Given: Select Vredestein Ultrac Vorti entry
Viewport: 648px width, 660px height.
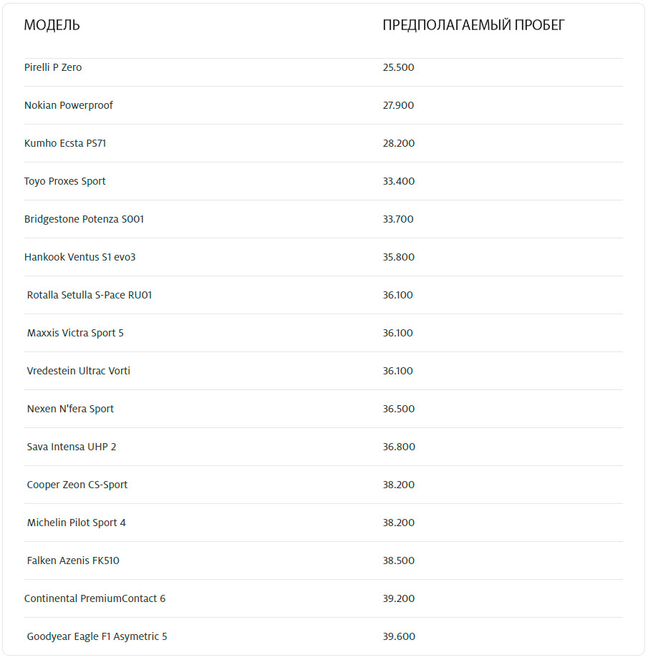Looking at the screenshot, I should pyautogui.click(x=79, y=371).
